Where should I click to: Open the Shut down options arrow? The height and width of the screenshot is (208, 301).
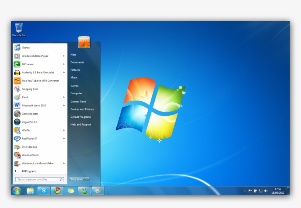click(x=87, y=179)
